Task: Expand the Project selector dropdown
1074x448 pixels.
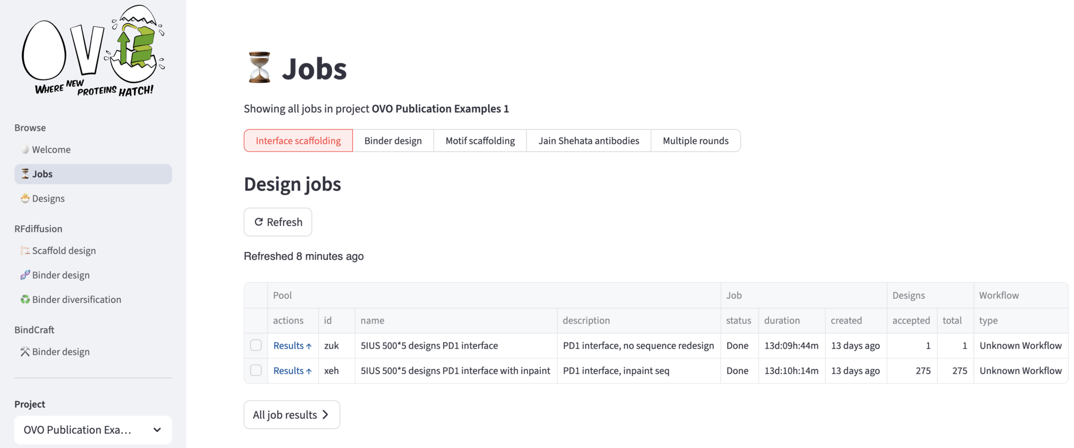Action: click(x=93, y=430)
